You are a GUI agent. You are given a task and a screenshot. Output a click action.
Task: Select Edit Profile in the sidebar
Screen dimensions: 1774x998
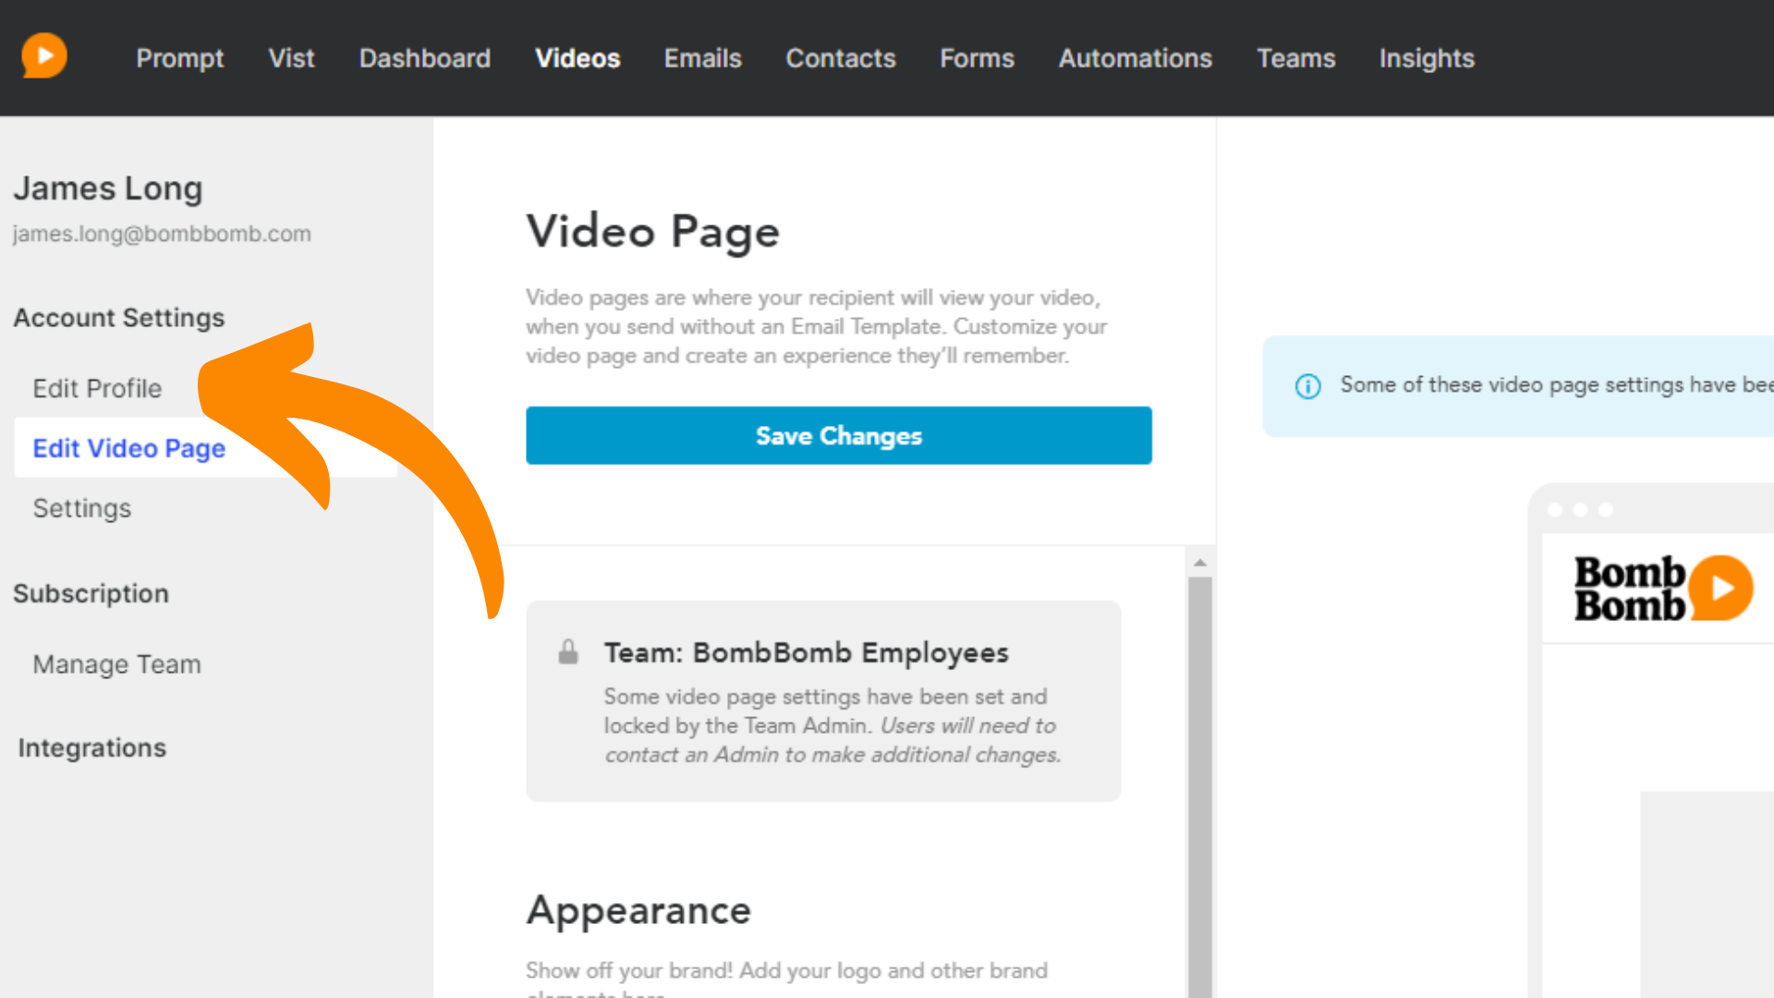[97, 389]
